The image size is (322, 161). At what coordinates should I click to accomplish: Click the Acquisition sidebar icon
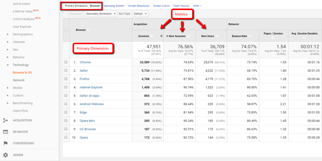pos(5,120)
